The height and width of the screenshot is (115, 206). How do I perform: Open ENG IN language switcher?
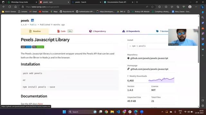(180, 112)
